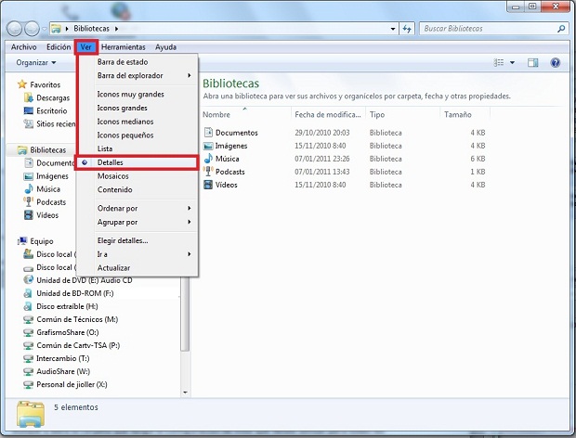Click the Unidad de DVD (E:) Audio CD icon
Viewport: 576px width, 438px height.
point(28,280)
